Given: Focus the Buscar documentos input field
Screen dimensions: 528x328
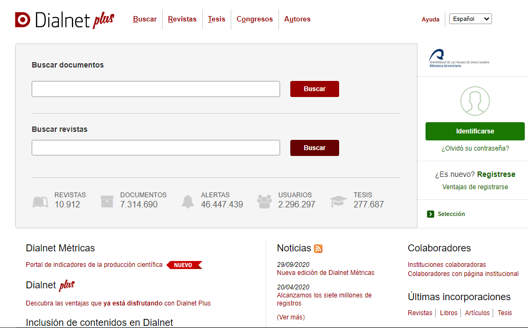Looking at the screenshot, I should click(x=156, y=89).
